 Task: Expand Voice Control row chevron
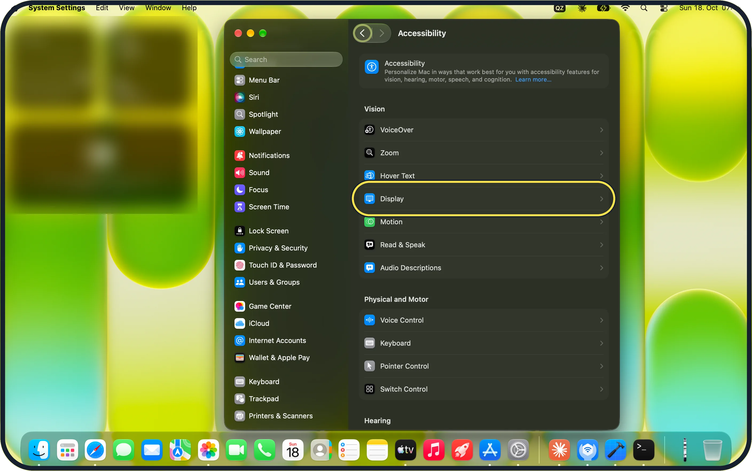(601, 320)
